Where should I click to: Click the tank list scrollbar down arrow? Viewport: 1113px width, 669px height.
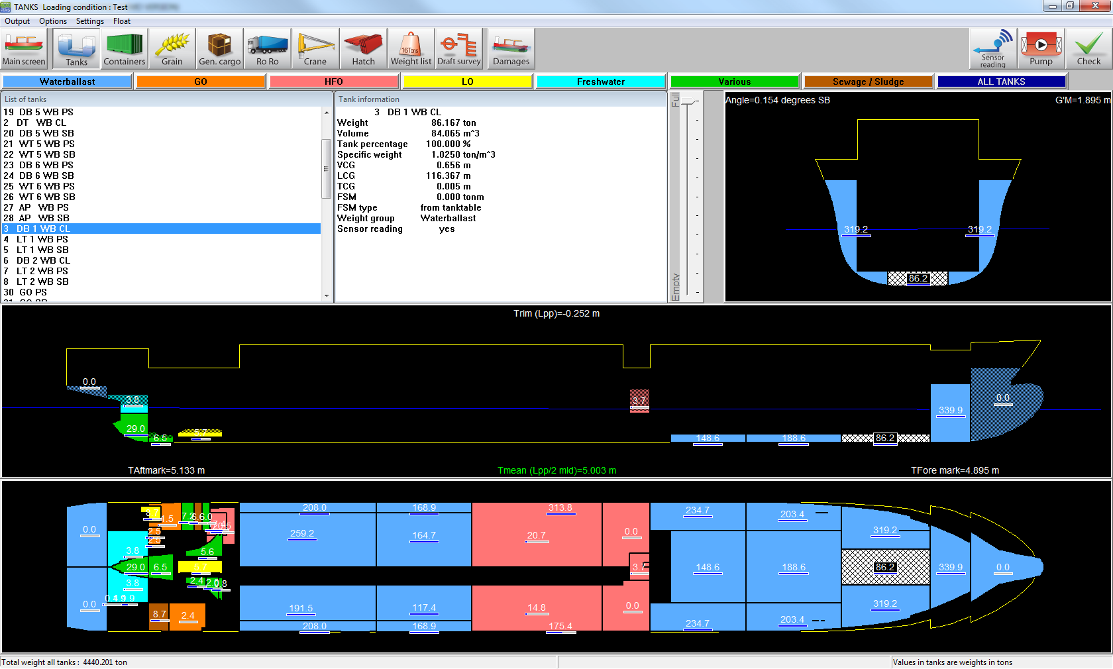tap(326, 296)
